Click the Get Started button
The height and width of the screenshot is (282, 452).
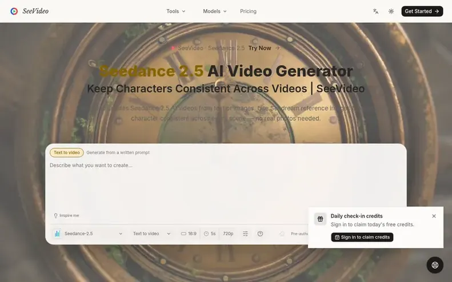click(x=422, y=11)
